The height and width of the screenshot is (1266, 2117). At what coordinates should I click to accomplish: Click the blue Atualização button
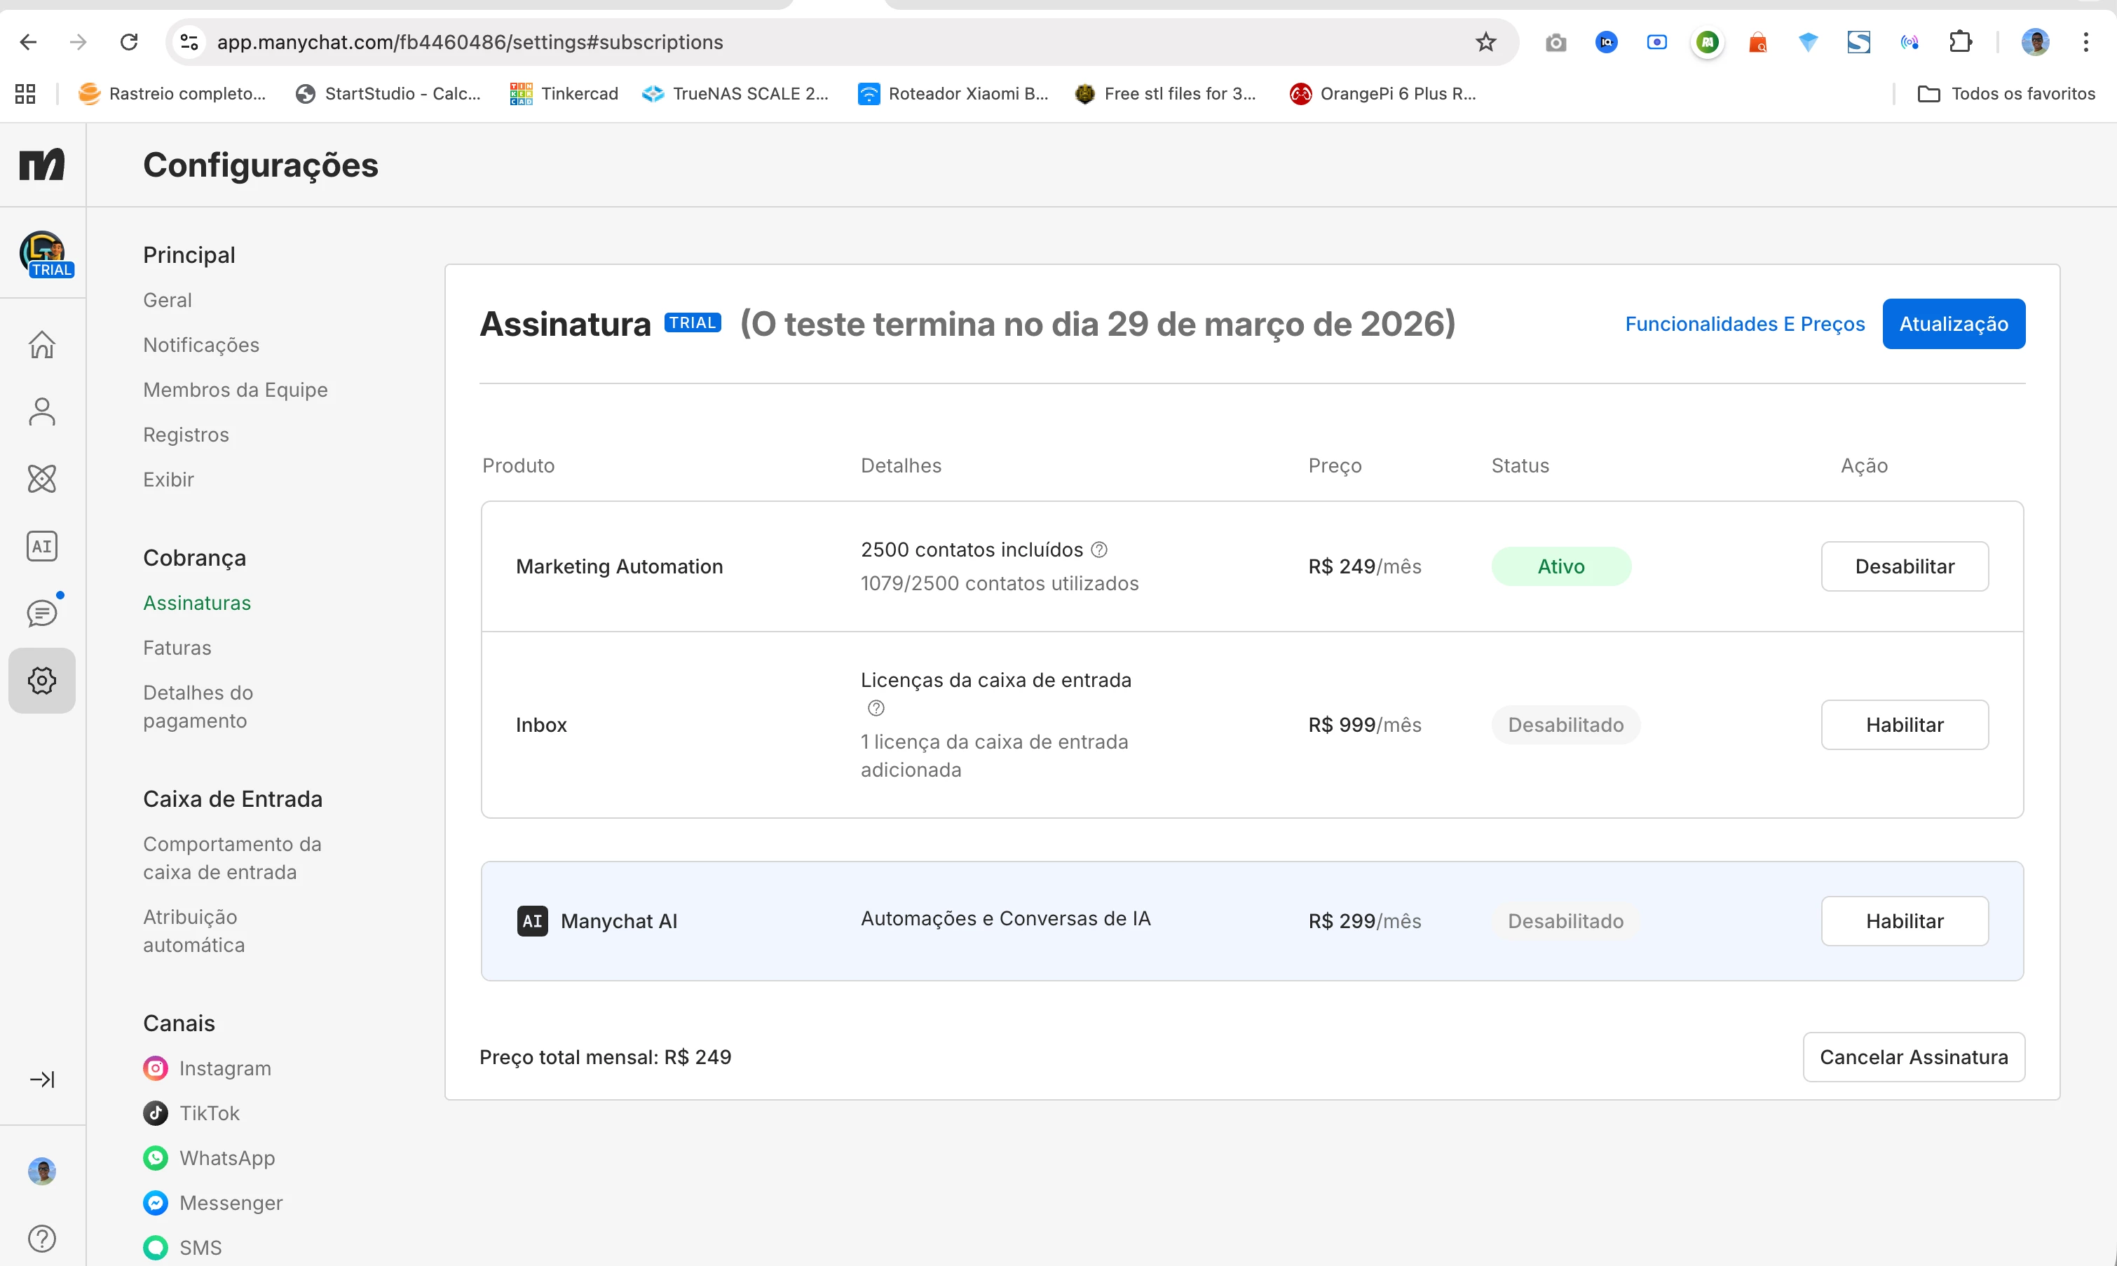pos(1952,324)
